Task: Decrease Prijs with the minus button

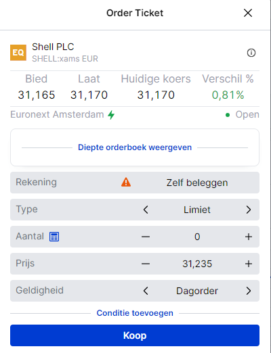Action: point(146,264)
